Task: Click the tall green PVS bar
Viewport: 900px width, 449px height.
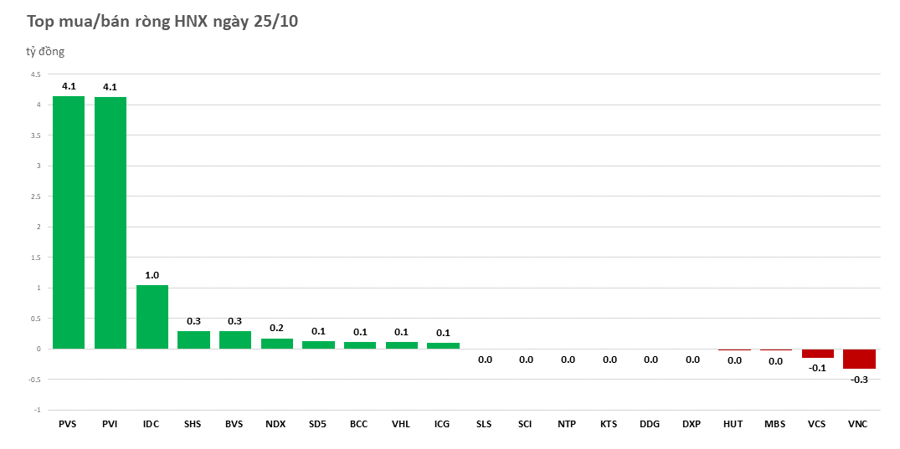Action: click(68, 222)
